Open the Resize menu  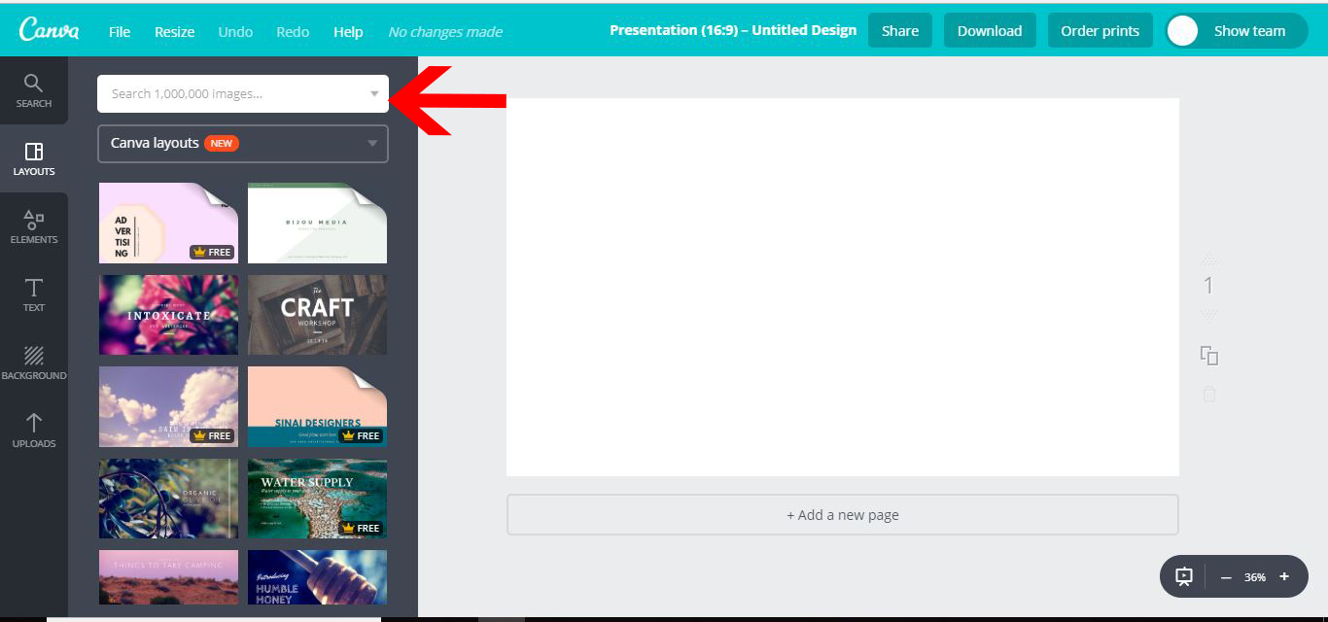click(174, 31)
